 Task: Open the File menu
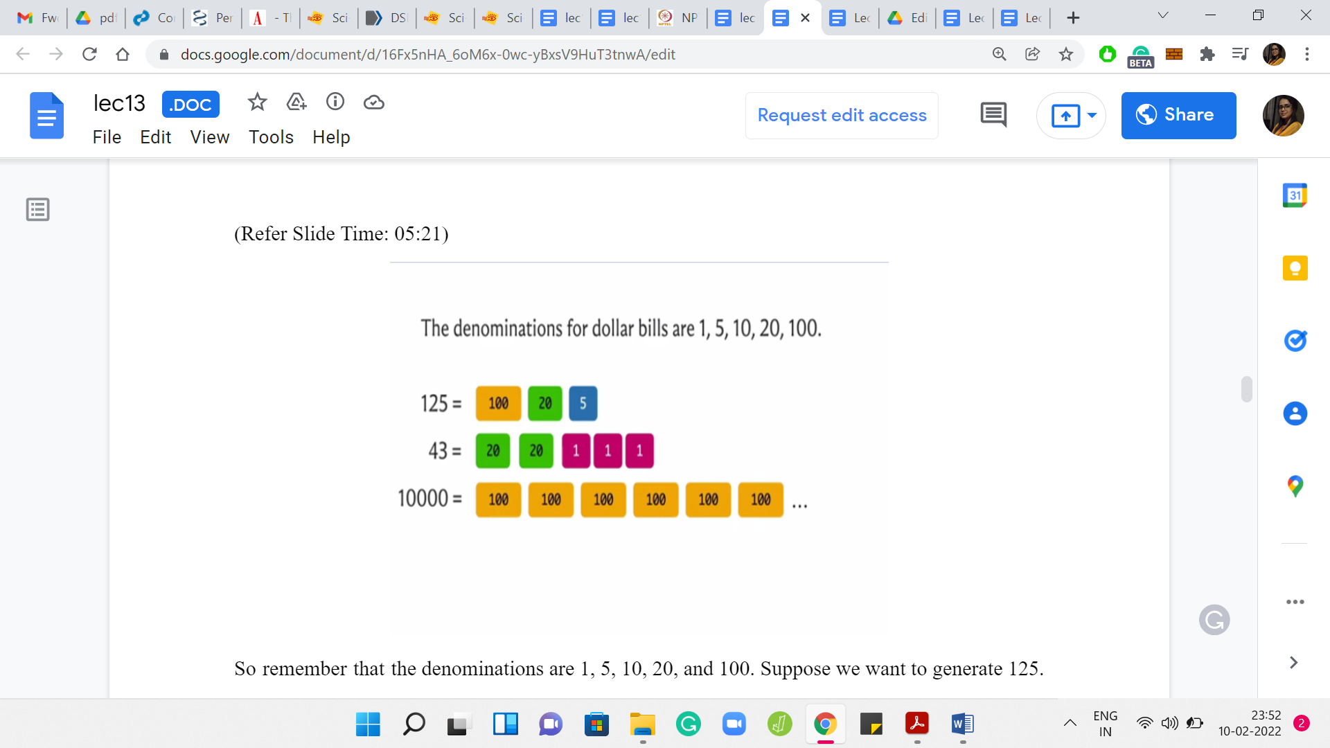click(107, 137)
